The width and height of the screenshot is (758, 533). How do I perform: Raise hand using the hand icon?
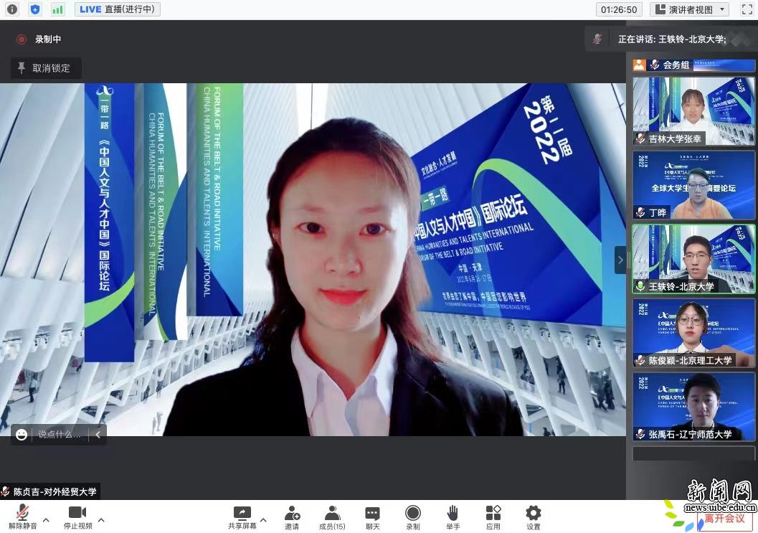[x=453, y=518]
